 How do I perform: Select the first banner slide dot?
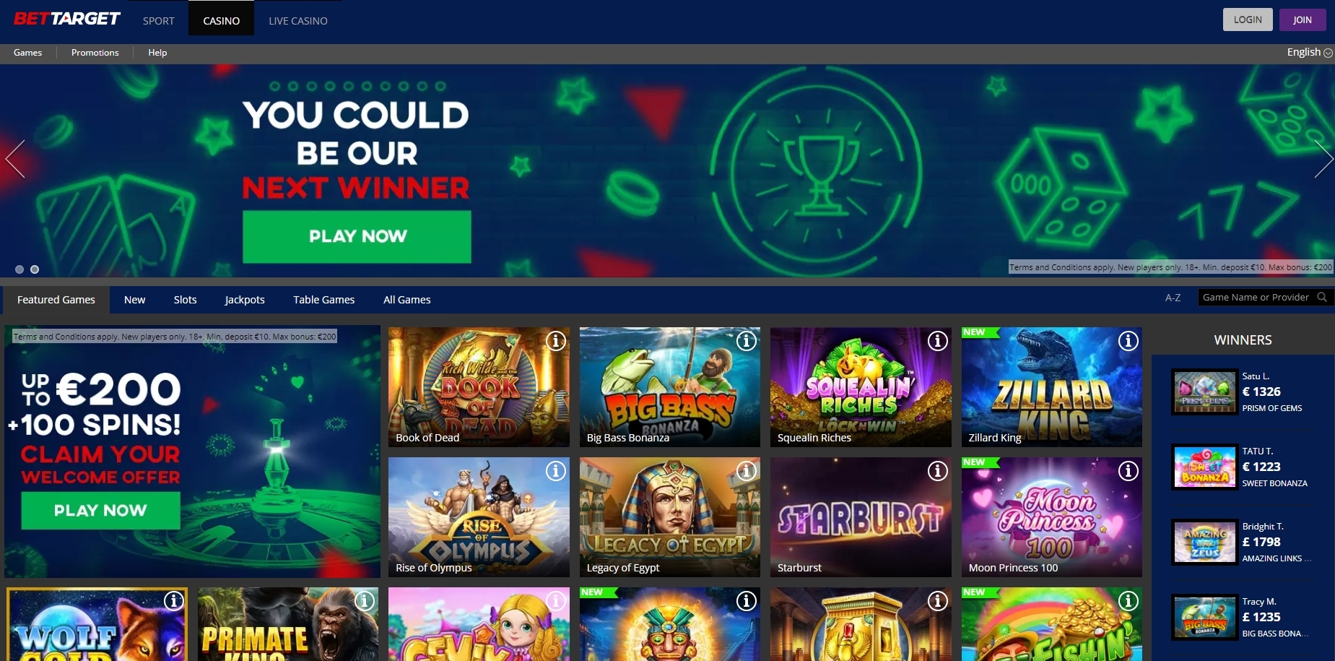click(19, 269)
